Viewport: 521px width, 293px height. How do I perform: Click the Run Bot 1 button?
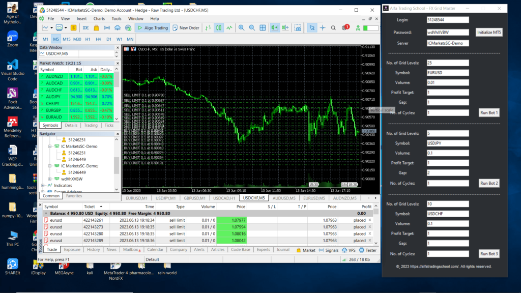[488, 112]
